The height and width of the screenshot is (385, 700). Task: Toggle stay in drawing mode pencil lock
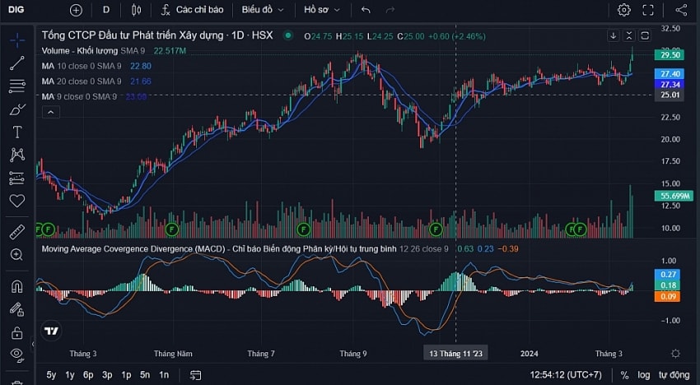17,309
